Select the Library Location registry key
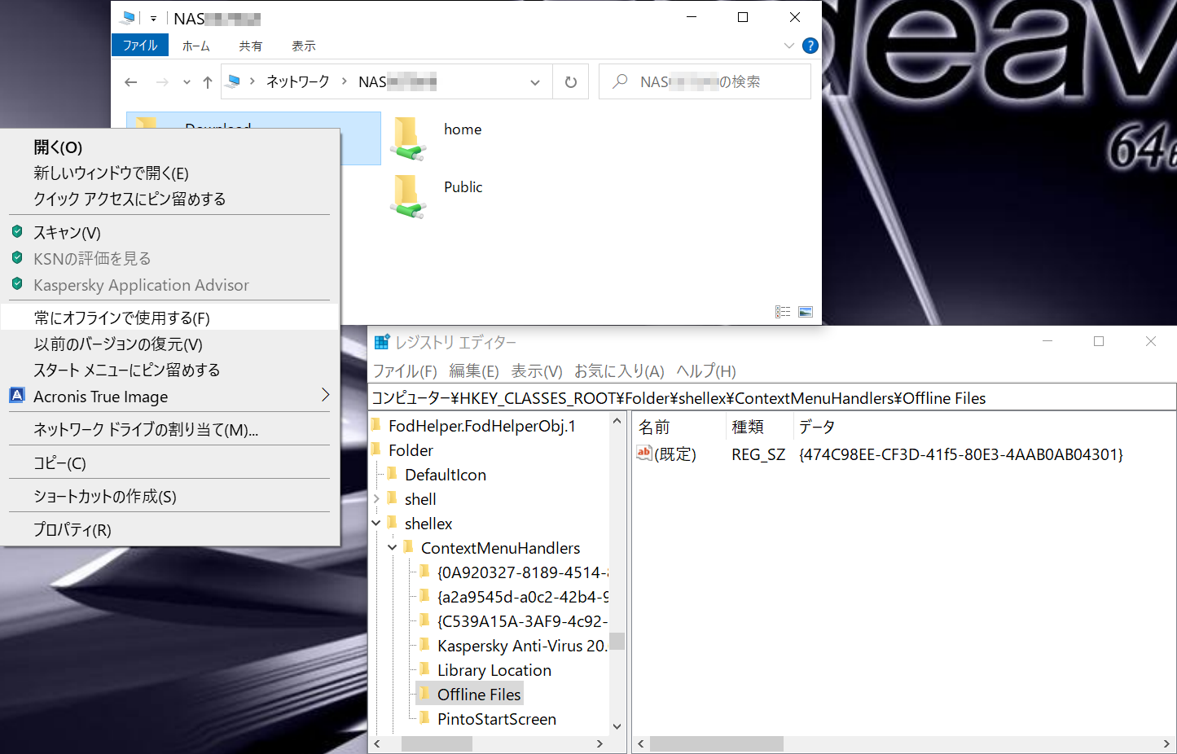The width and height of the screenshot is (1177, 754). 494,670
